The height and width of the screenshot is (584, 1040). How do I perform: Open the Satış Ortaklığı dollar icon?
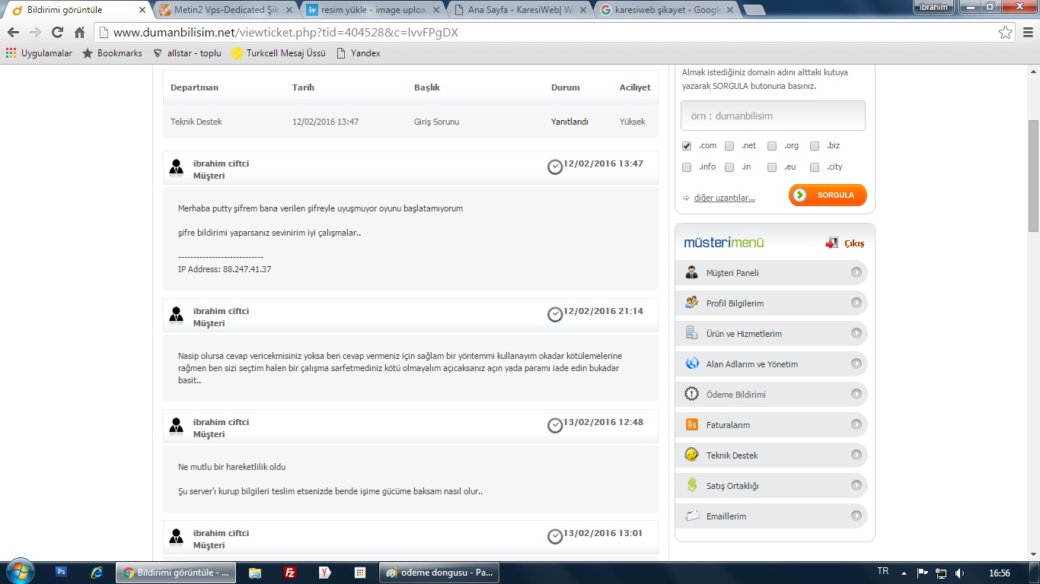tap(691, 485)
